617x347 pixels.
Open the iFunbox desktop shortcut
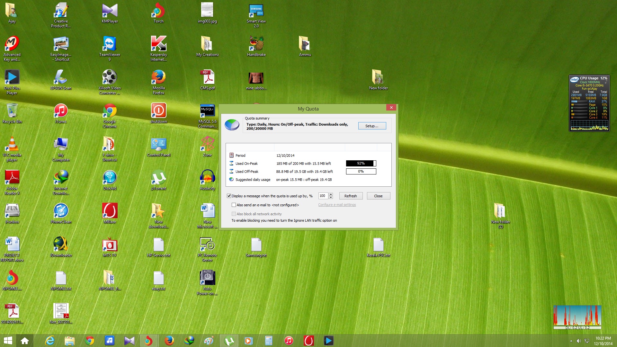12,214
